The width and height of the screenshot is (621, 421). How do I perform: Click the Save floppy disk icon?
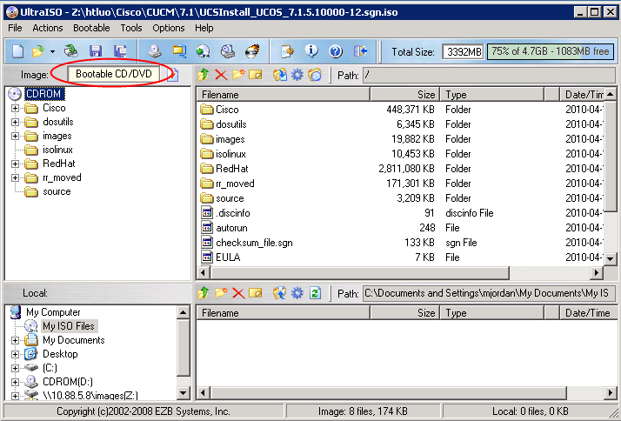pyautogui.click(x=96, y=51)
